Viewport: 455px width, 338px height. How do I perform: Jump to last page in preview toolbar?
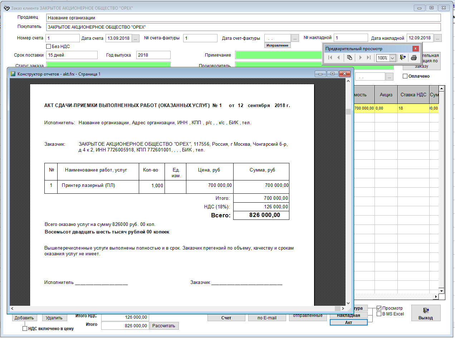(x=369, y=58)
